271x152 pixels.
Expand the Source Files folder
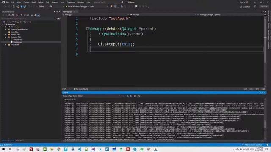coord(6,45)
